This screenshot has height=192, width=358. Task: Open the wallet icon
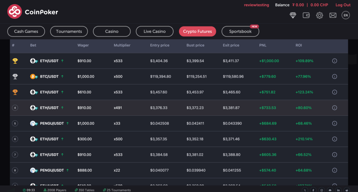[306, 15]
